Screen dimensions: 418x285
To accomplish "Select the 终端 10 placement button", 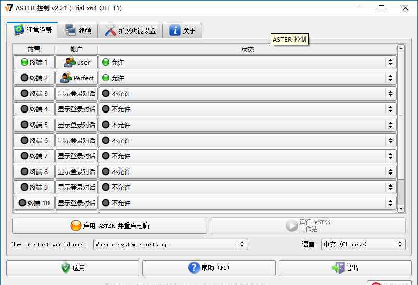I will pyautogui.click(x=34, y=203).
